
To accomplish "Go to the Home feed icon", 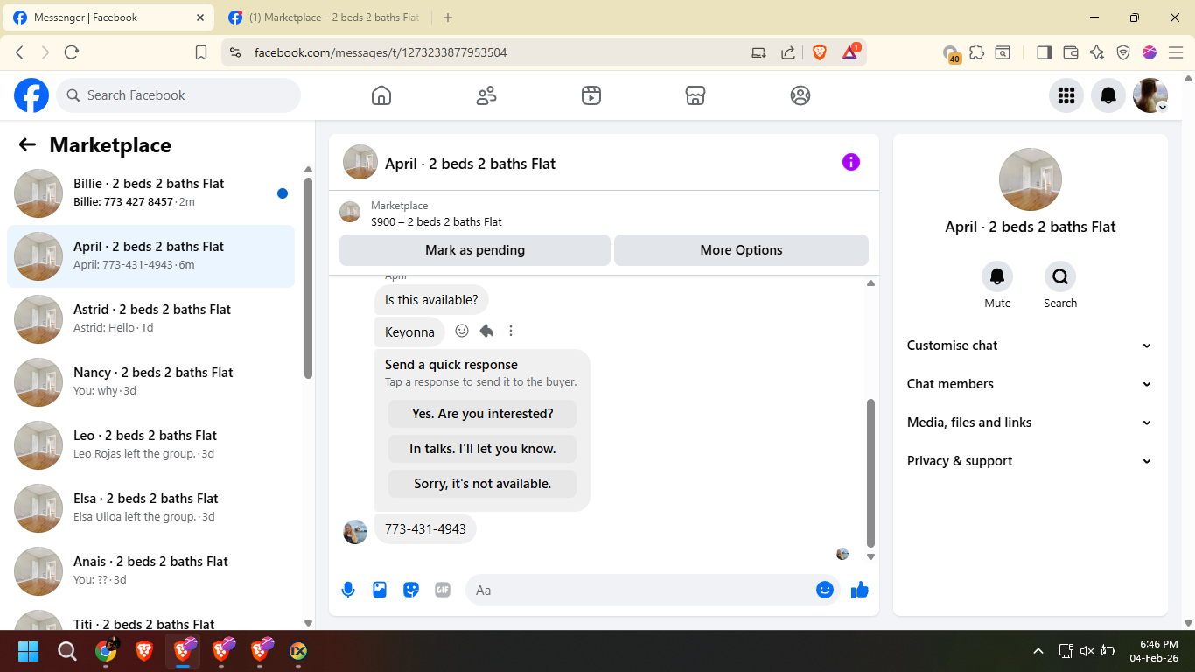I will tap(381, 95).
